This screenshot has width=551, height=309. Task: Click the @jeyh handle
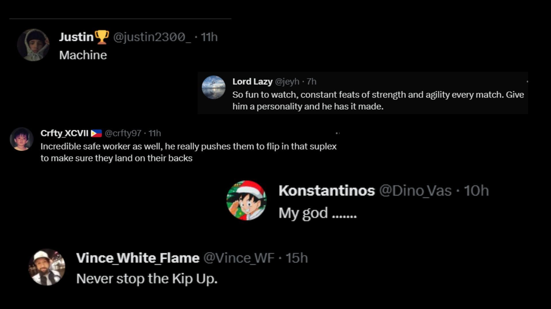[287, 82]
